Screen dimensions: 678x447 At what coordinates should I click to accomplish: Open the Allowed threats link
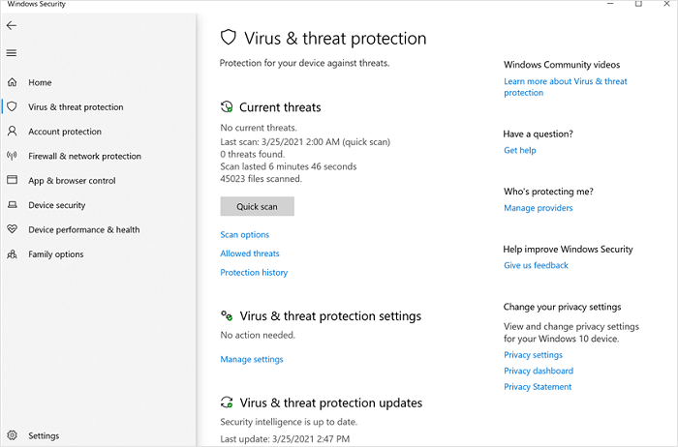(250, 253)
